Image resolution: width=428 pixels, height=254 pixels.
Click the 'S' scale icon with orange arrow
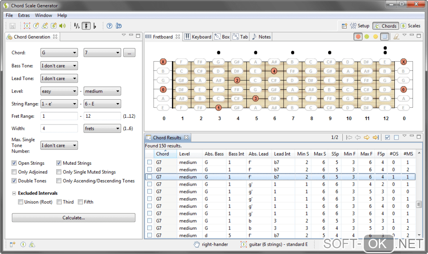pos(54,26)
